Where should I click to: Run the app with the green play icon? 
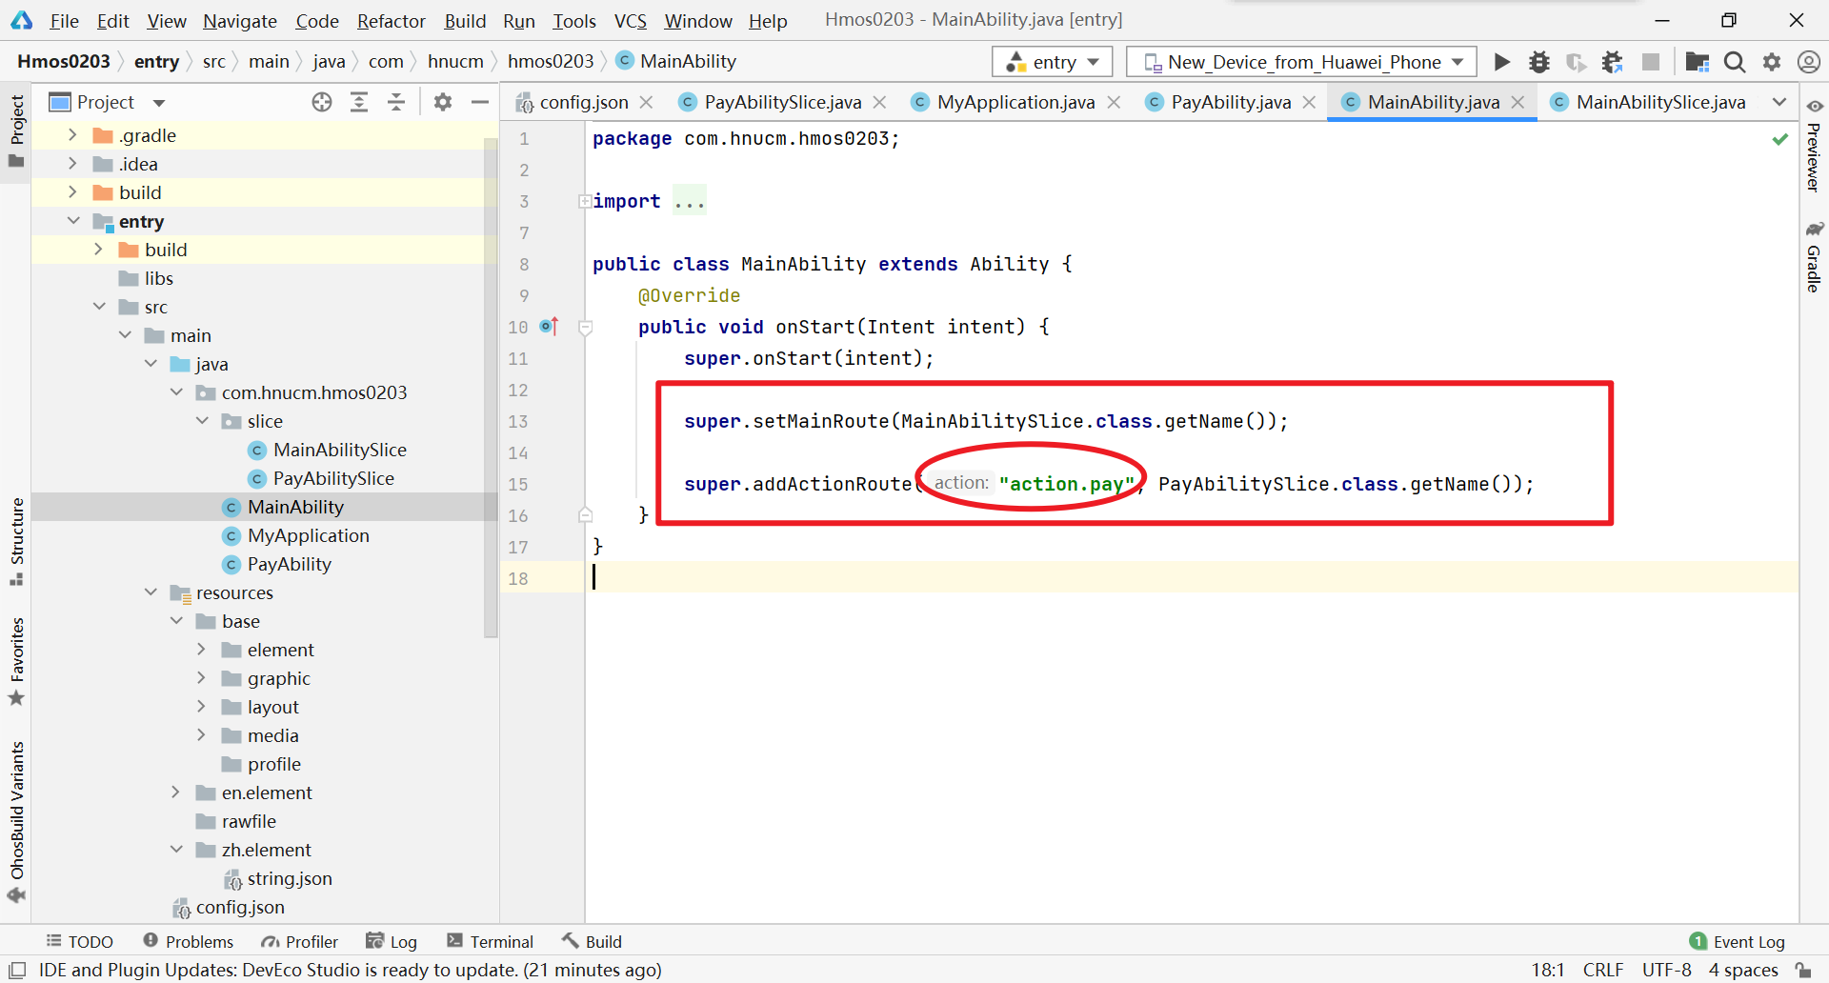[1502, 62]
